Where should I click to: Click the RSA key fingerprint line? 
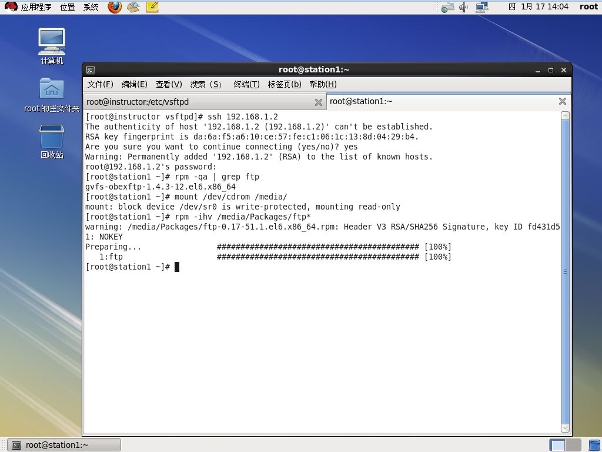click(x=252, y=137)
